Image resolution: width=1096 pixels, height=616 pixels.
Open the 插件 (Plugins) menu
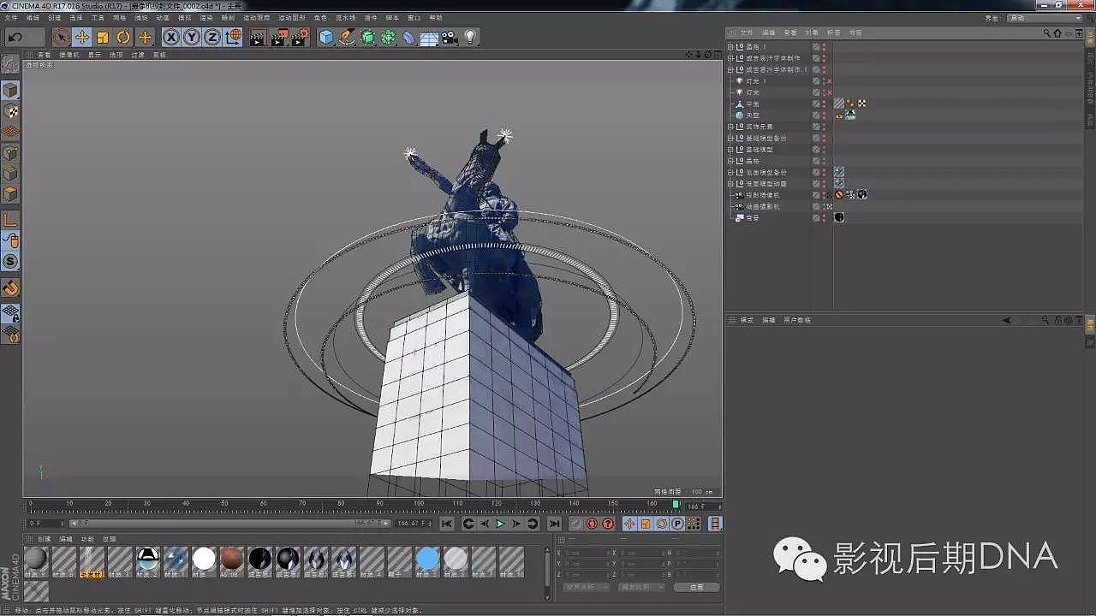click(x=370, y=17)
